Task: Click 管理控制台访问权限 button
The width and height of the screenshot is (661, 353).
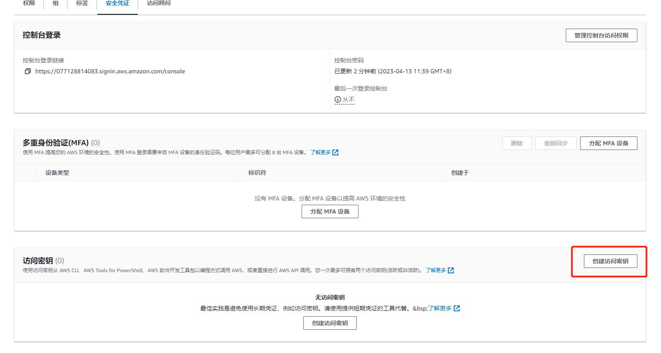Action: point(601,35)
